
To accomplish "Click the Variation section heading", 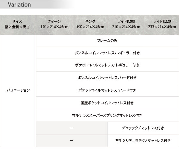I will coord(19,5).
